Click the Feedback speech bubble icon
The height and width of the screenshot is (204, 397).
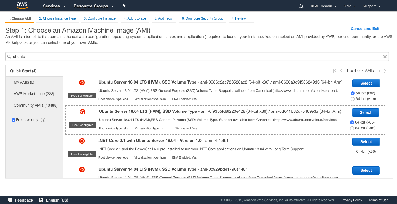10,200
